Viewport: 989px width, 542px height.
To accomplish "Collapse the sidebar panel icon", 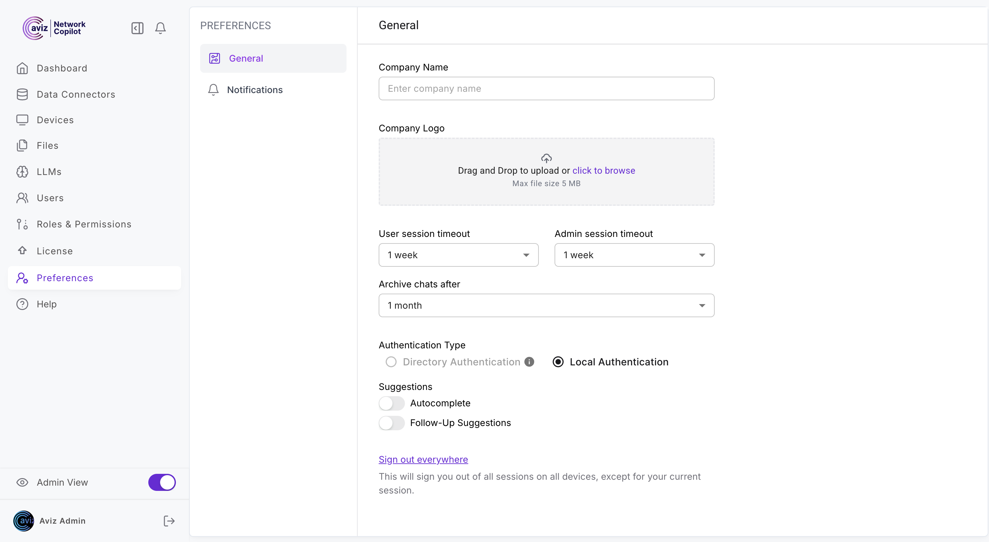I will coord(137,28).
